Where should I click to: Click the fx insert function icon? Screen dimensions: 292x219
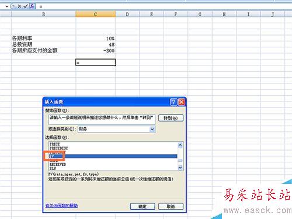(x=32, y=6)
